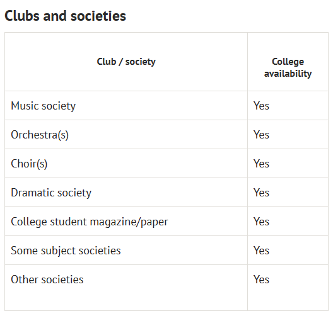
Task: Click the Dramatic society row label
Action: [x=51, y=193]
